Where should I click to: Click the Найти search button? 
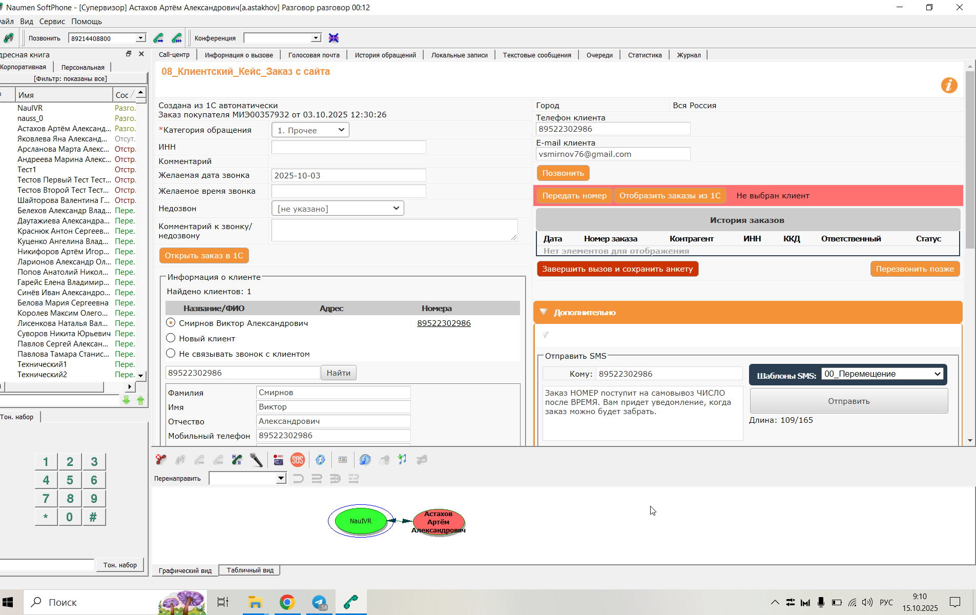(x=339, y=373)
